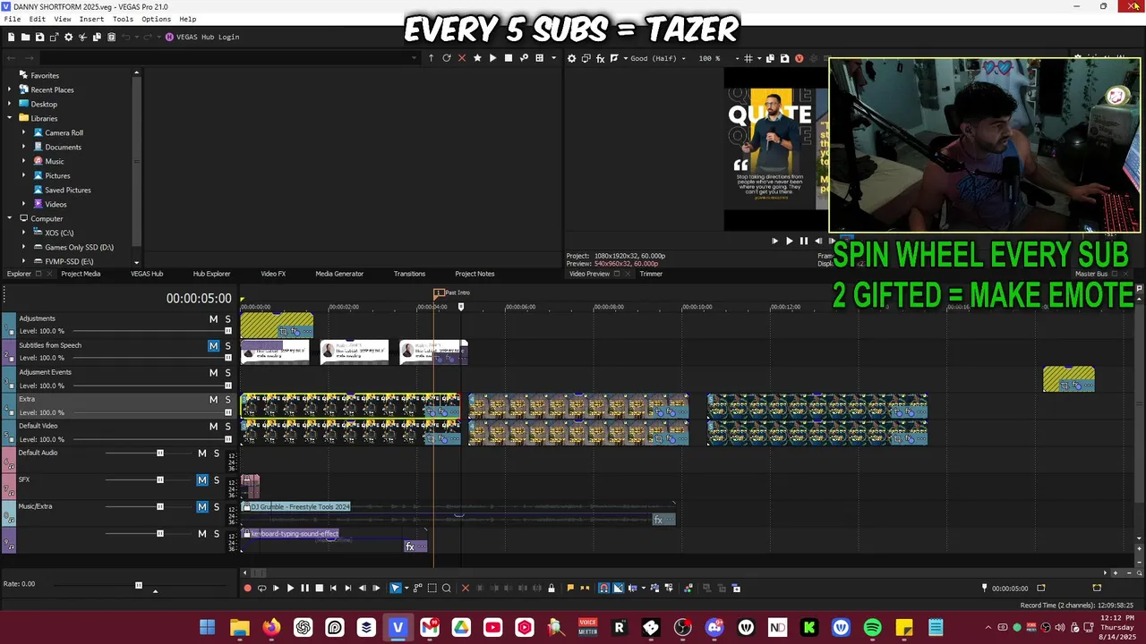Click the red Delete X in Explorer
Image resolution: width=1146 pixels, height=644 pixels.
(462, 58)
